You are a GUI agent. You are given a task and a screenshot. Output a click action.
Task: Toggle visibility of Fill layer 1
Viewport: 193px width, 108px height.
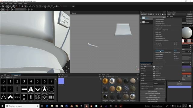point(141,22)
